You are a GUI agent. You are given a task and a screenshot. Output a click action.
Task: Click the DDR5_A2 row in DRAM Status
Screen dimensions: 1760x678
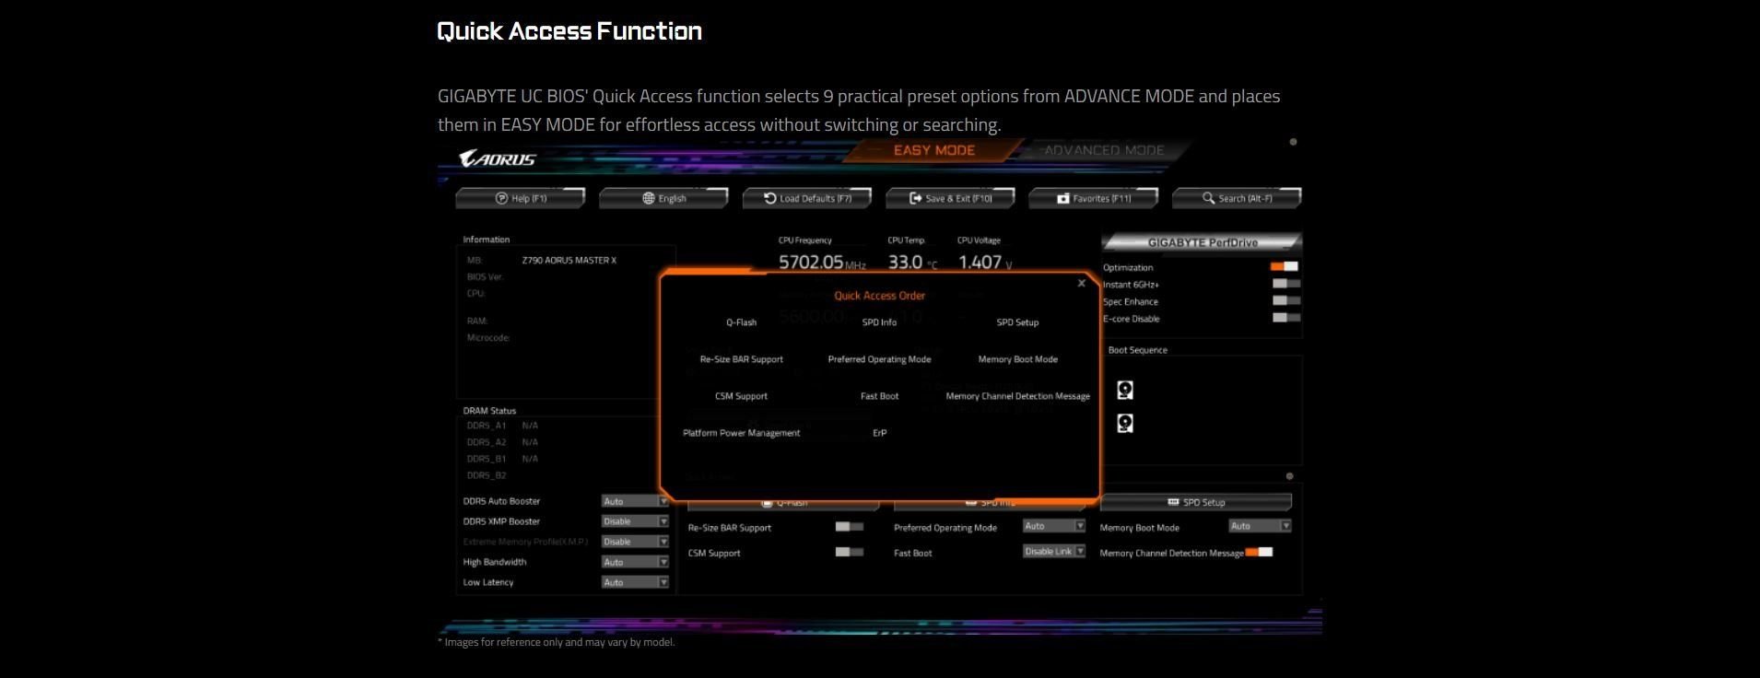502,442
